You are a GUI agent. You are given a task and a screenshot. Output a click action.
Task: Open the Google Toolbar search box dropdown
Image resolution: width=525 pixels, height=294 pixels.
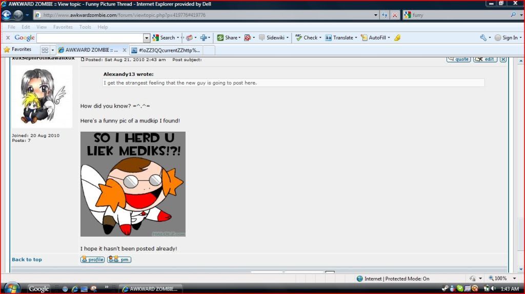point(147,37)
